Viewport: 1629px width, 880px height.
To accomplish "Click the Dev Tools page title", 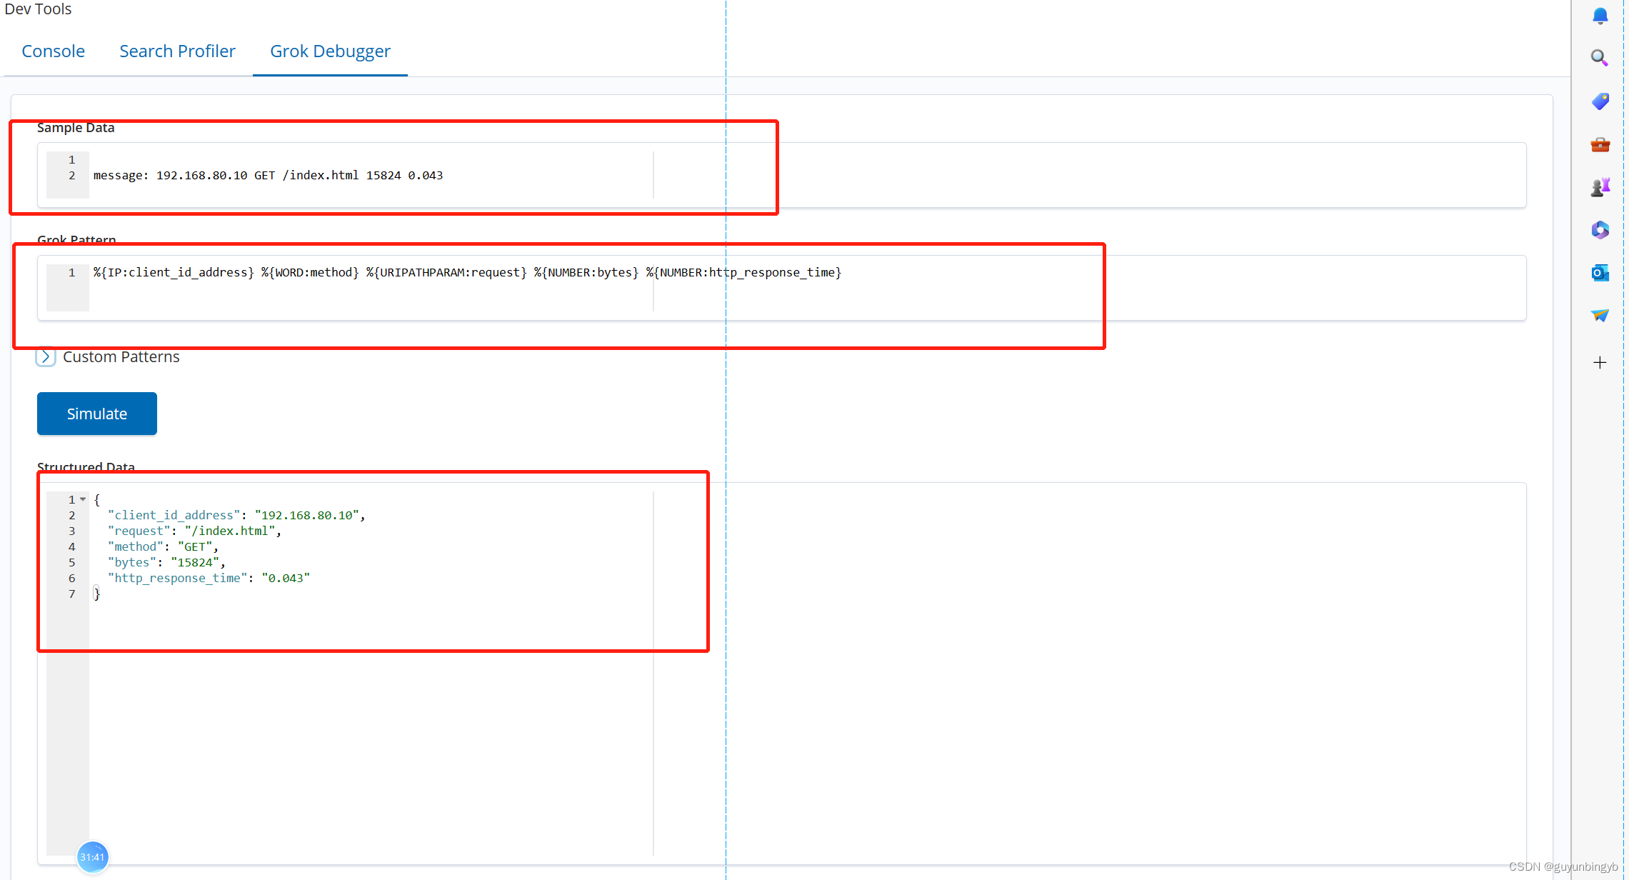I will tap(39, 9).
